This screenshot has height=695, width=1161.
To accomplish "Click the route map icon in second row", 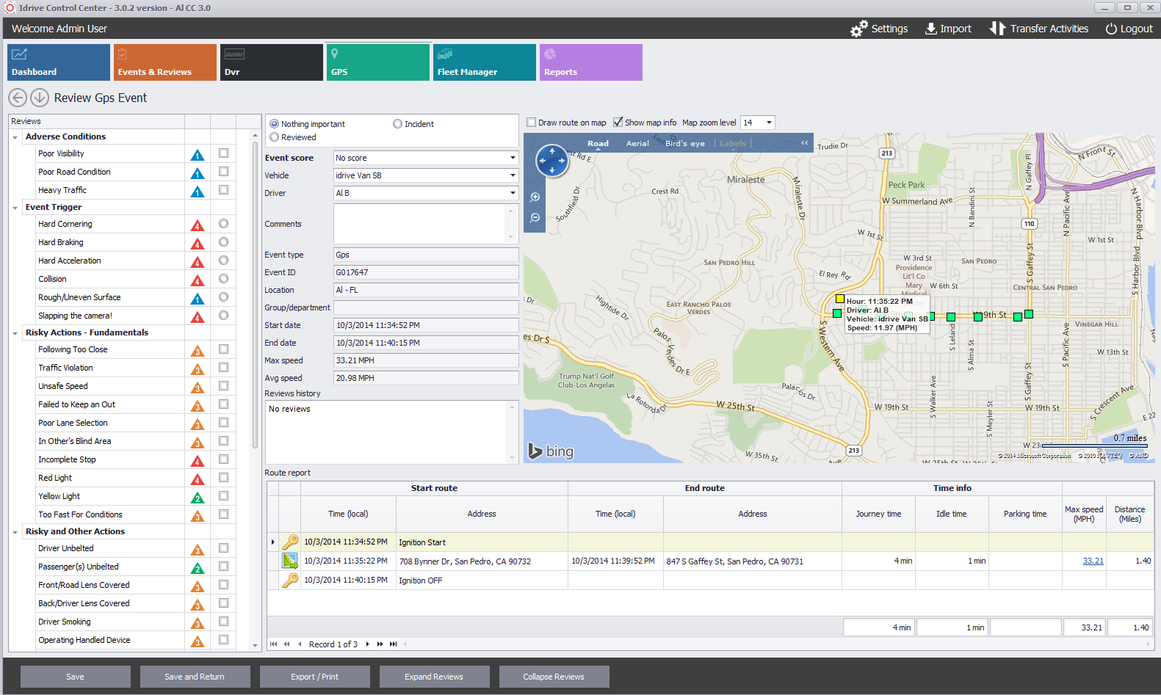I will point(290,561).
